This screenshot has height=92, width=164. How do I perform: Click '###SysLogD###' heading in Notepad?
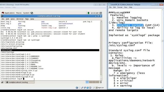pos(119,13)
